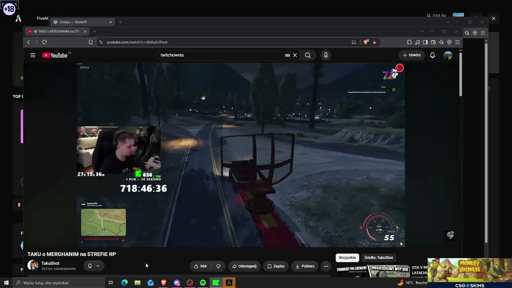512x288 pixels.
Task: Dislike the video
Action: tap(218, 266)
